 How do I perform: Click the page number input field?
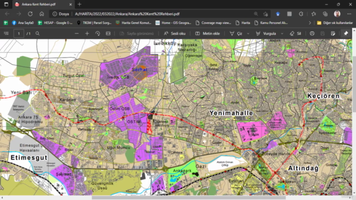coord(18,33)
